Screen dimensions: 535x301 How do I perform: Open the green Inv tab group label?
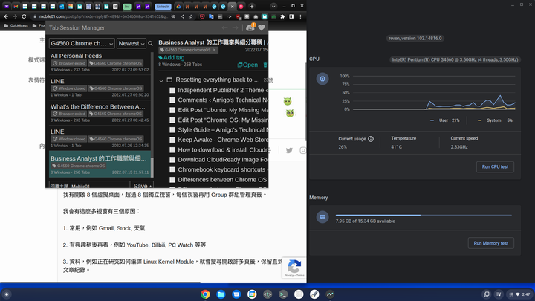point(127,7)
